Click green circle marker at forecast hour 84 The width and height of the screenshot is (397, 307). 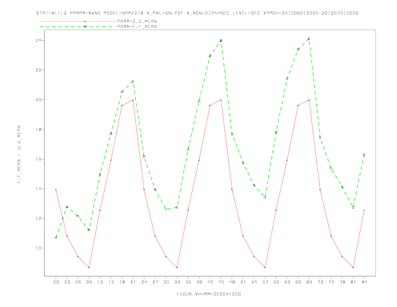pyautogui.click(x=364, y=155)
